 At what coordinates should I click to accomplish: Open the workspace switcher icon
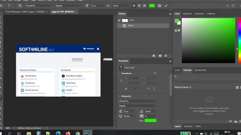coord(233,6)
